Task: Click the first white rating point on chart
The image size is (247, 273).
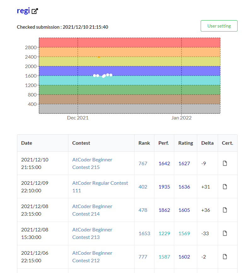Action: pos(95,76)
